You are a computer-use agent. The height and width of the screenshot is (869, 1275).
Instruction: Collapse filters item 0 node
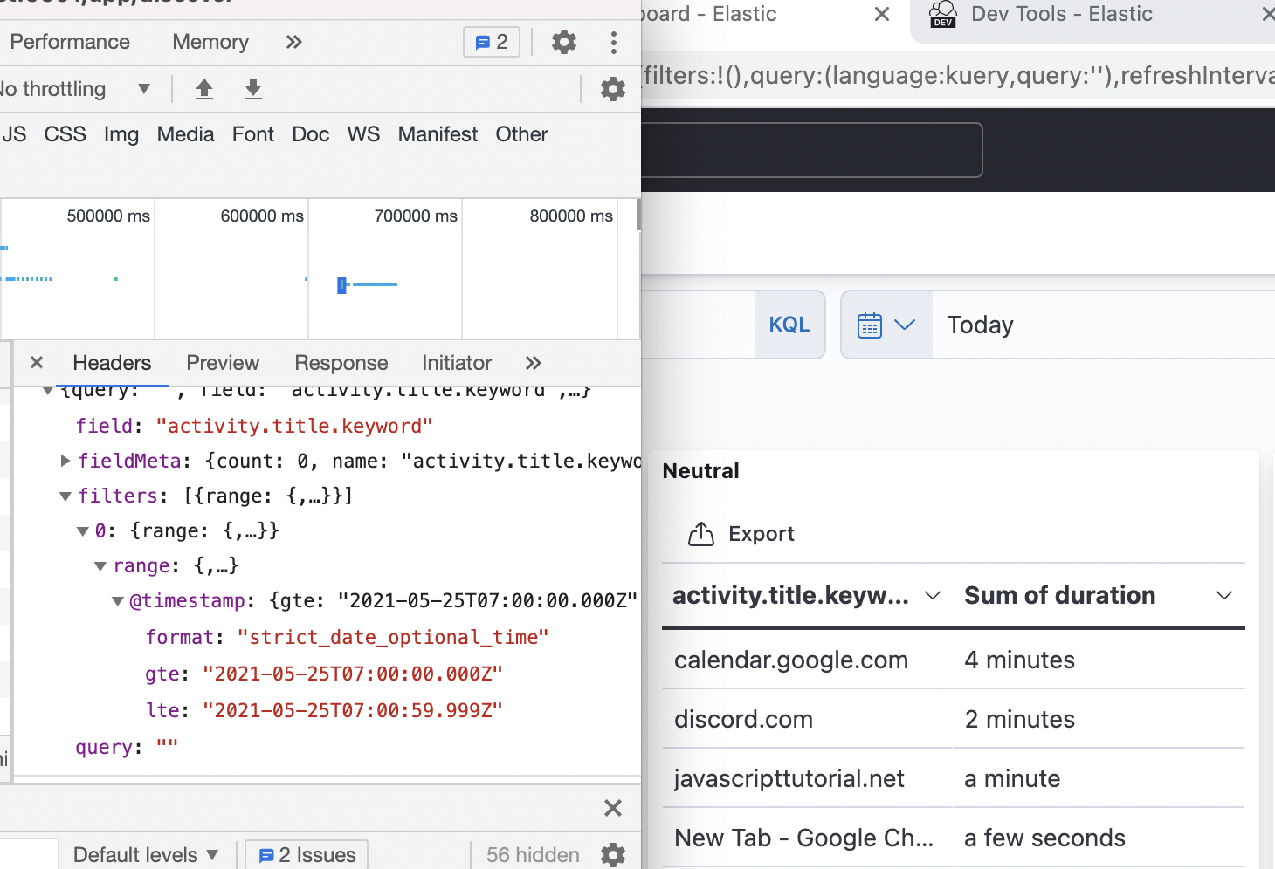[x=83, y=531]
